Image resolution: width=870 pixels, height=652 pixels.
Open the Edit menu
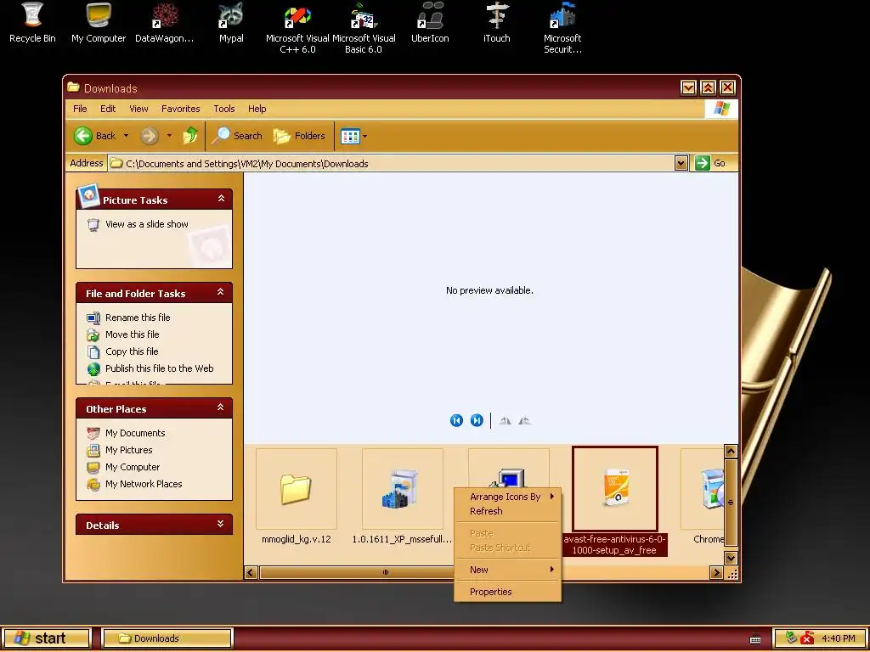tap(108, 109)
